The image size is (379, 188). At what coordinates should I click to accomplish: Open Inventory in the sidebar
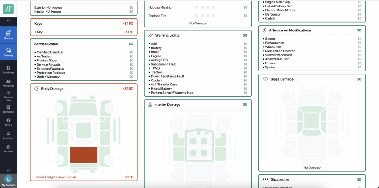coord(8,135)
